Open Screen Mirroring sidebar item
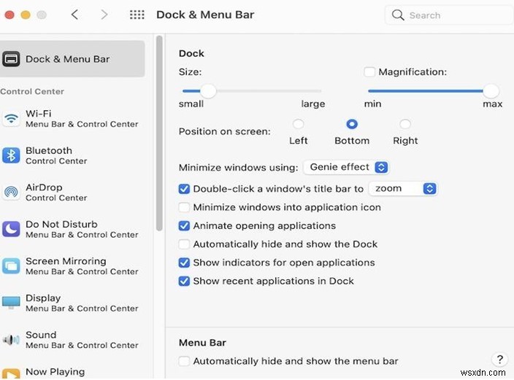The width and height of the screenshot is (514, 380). (x=72, y=266)
